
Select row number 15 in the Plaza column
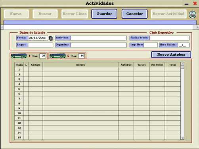[19, 138]
